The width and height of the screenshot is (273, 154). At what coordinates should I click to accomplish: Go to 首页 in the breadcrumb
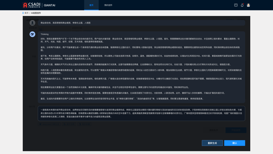[x=27, y=13]
